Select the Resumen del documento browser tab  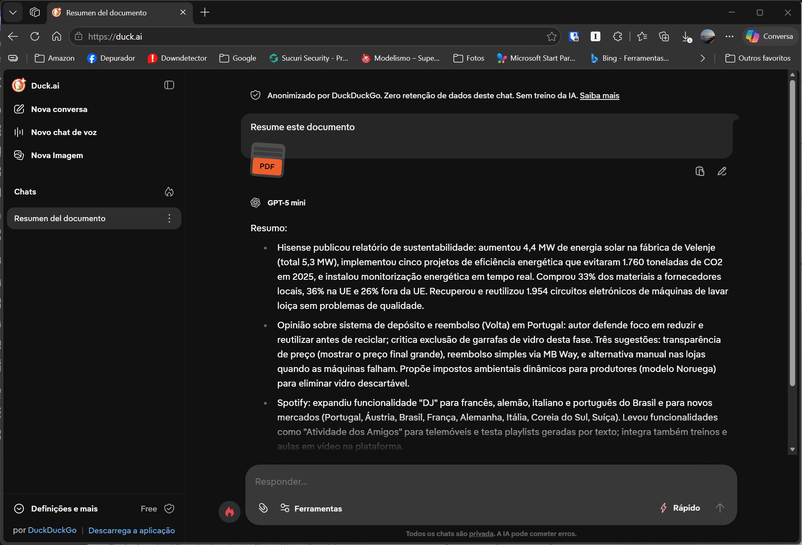[x=120, y=13]
